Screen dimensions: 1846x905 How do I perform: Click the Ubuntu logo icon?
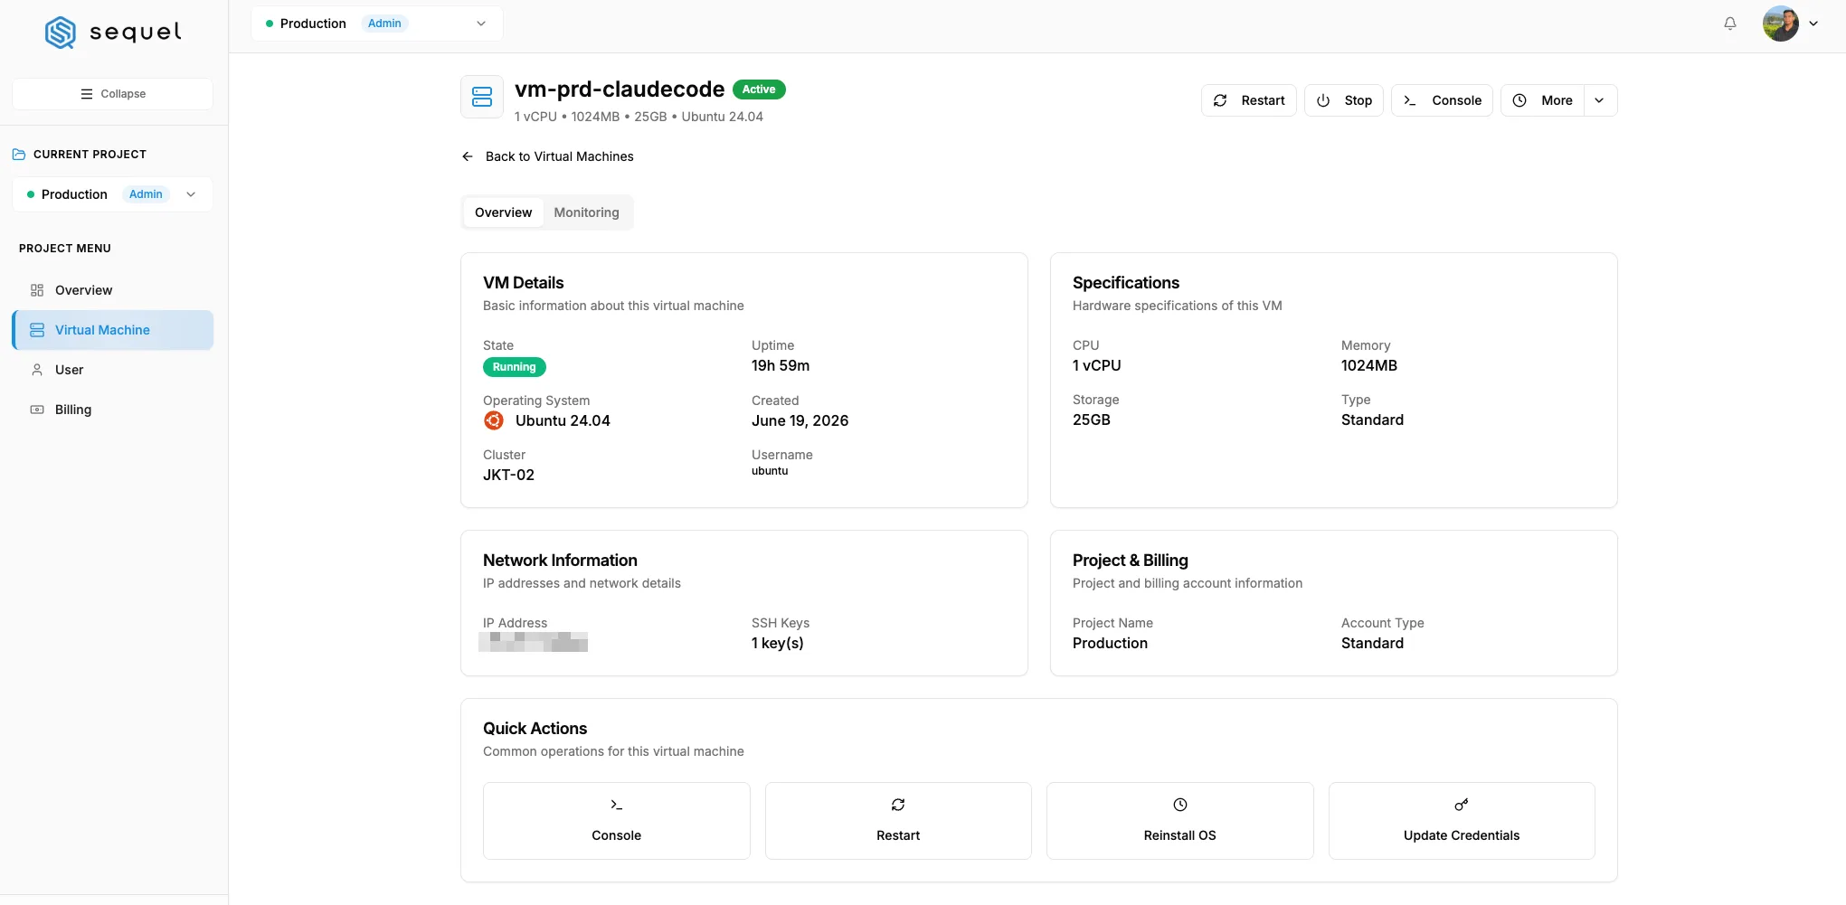coord(494,420)
